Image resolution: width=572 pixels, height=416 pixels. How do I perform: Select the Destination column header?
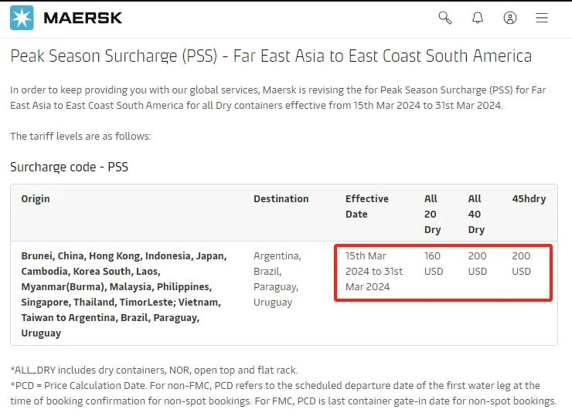pos(281,198)
